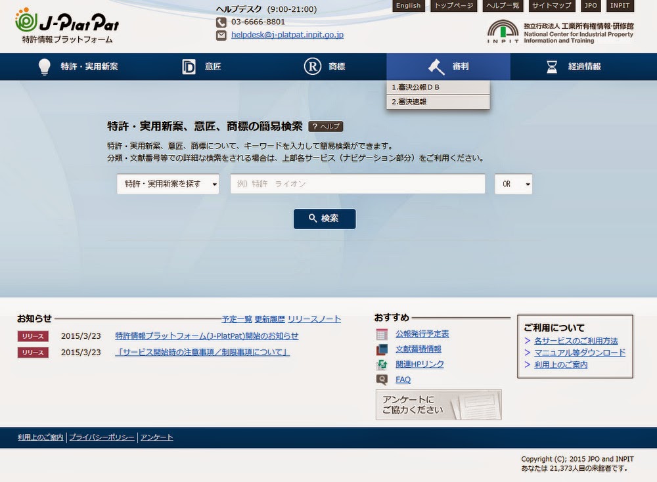Open the リリースノート link
The height and width of the screenshot is (482, 657).
pos(314,319)
